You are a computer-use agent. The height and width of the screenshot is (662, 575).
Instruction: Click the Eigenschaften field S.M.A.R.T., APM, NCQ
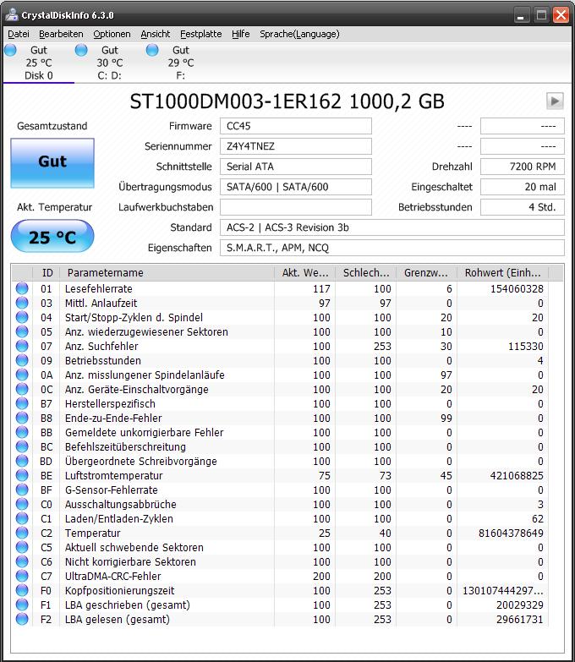[x=392, y=248]
